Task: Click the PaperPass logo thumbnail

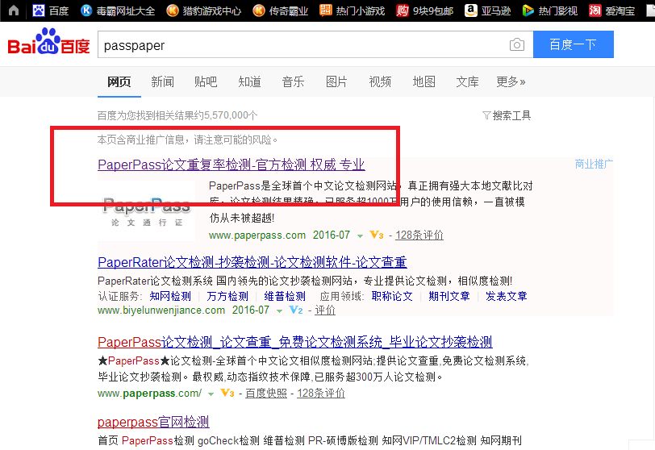Action: pos(147,210)
